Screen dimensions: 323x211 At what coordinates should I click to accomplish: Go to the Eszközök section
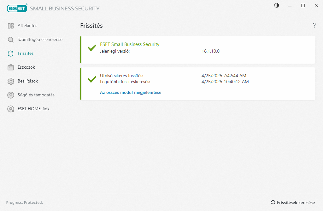[x=26, y=67]
